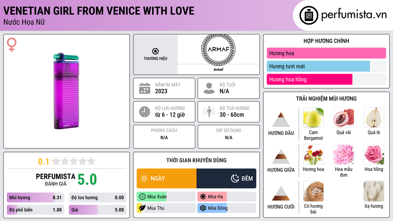This screenshot has width=393, height=221.
Task: Click the star badge brand icon
Action: click(x=155, y=51)
